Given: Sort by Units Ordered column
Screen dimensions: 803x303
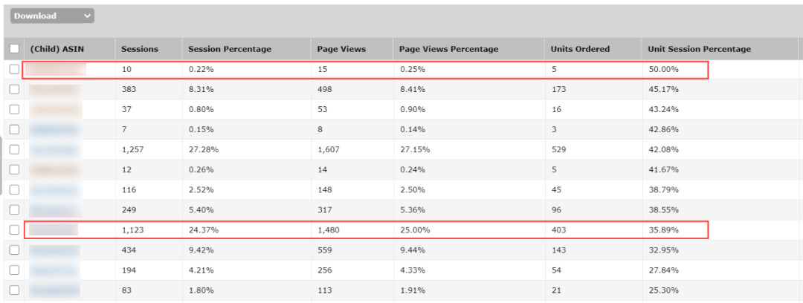Looking at the screenshot, I should tap(580, 49).
